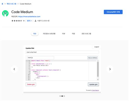Go to previous screenshot with left arrow

tap(14, 69)
